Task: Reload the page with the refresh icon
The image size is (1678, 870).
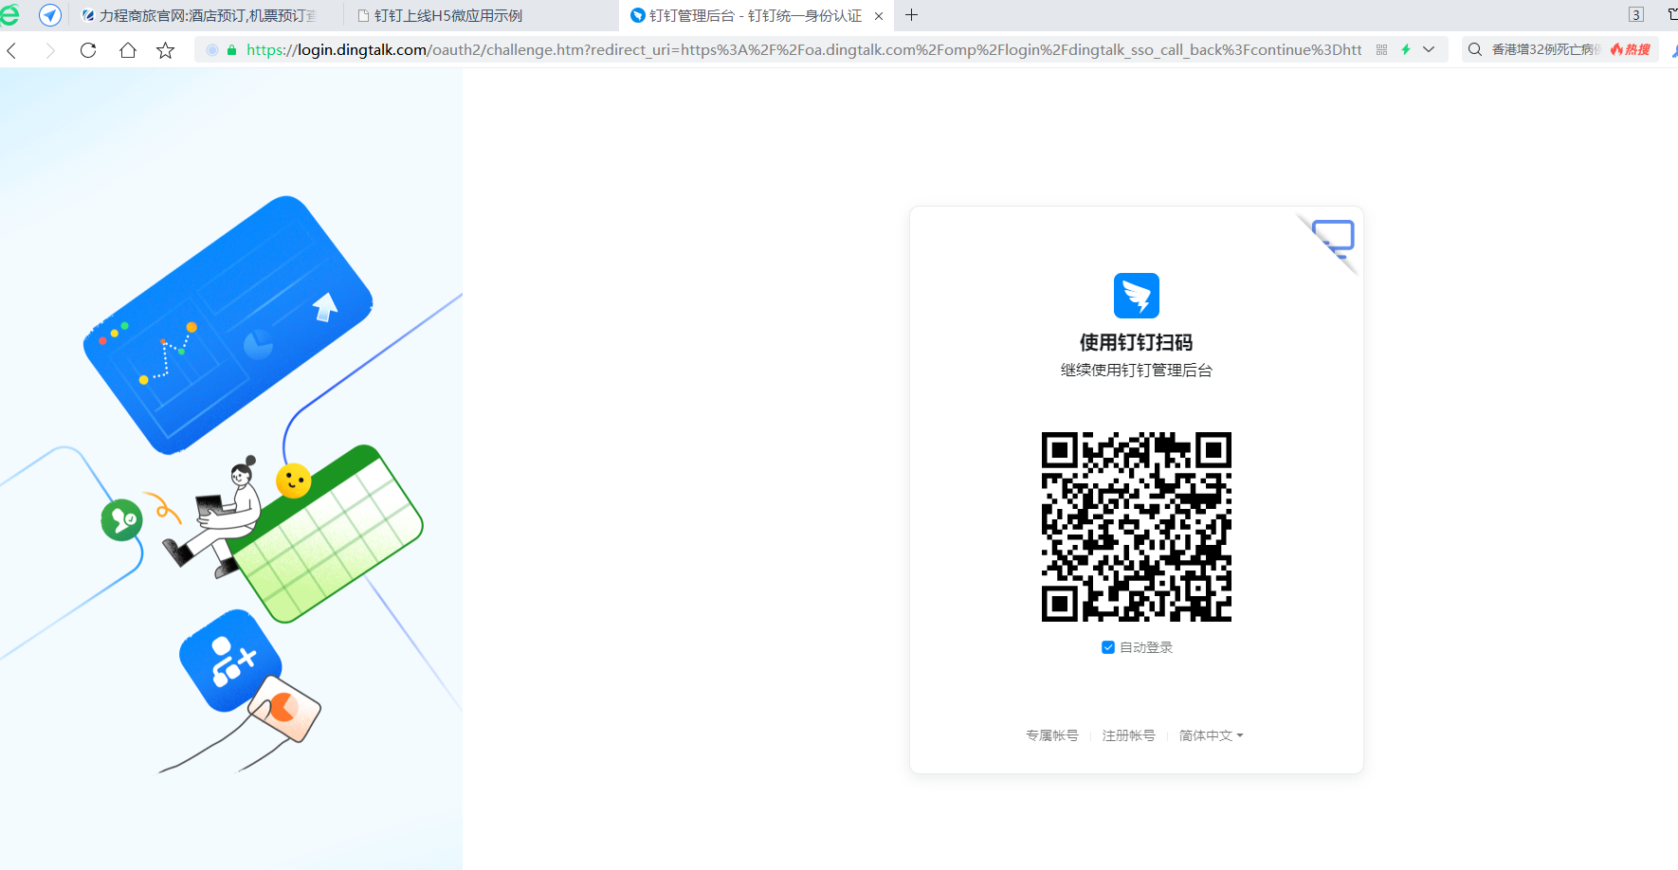Action: (x=88, y=50)
